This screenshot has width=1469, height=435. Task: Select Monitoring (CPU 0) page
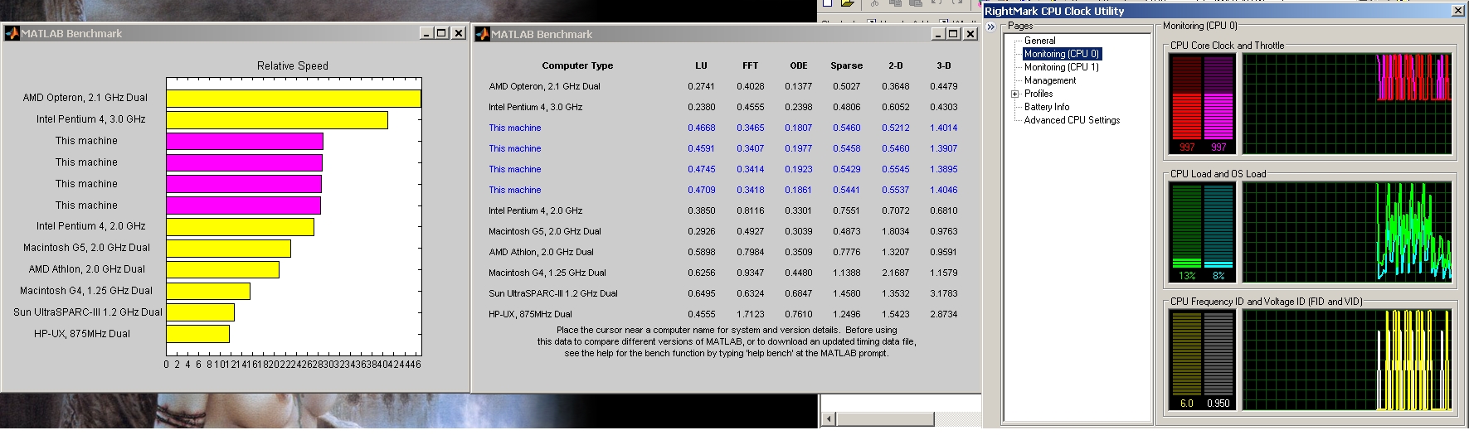coord(1062,54)
